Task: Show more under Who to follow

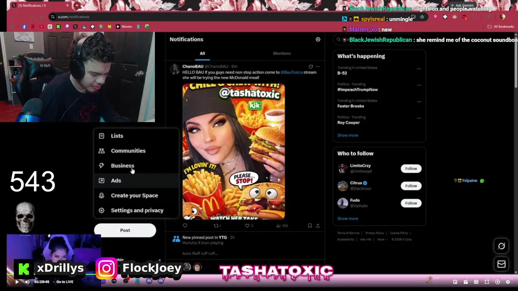Action: pyautogui.click(x=348, y=219)
